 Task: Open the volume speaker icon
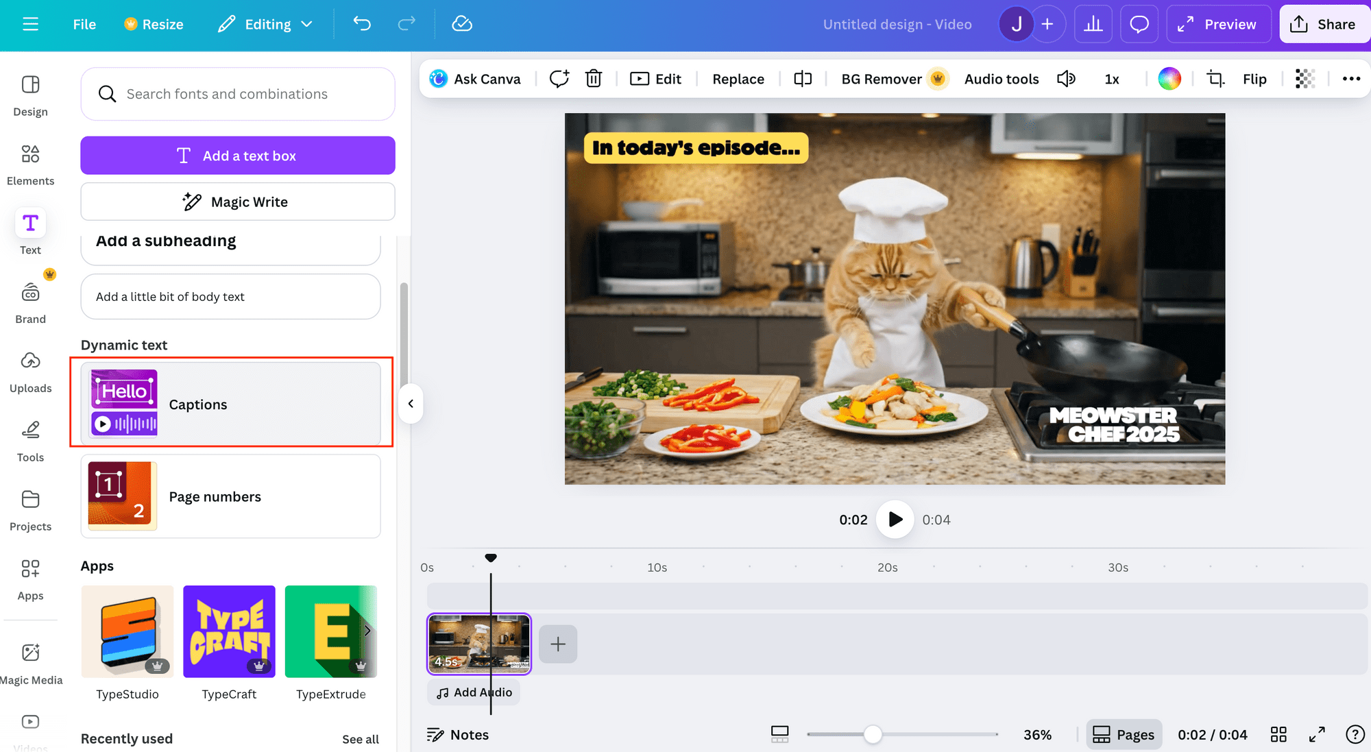point(1066,79)
